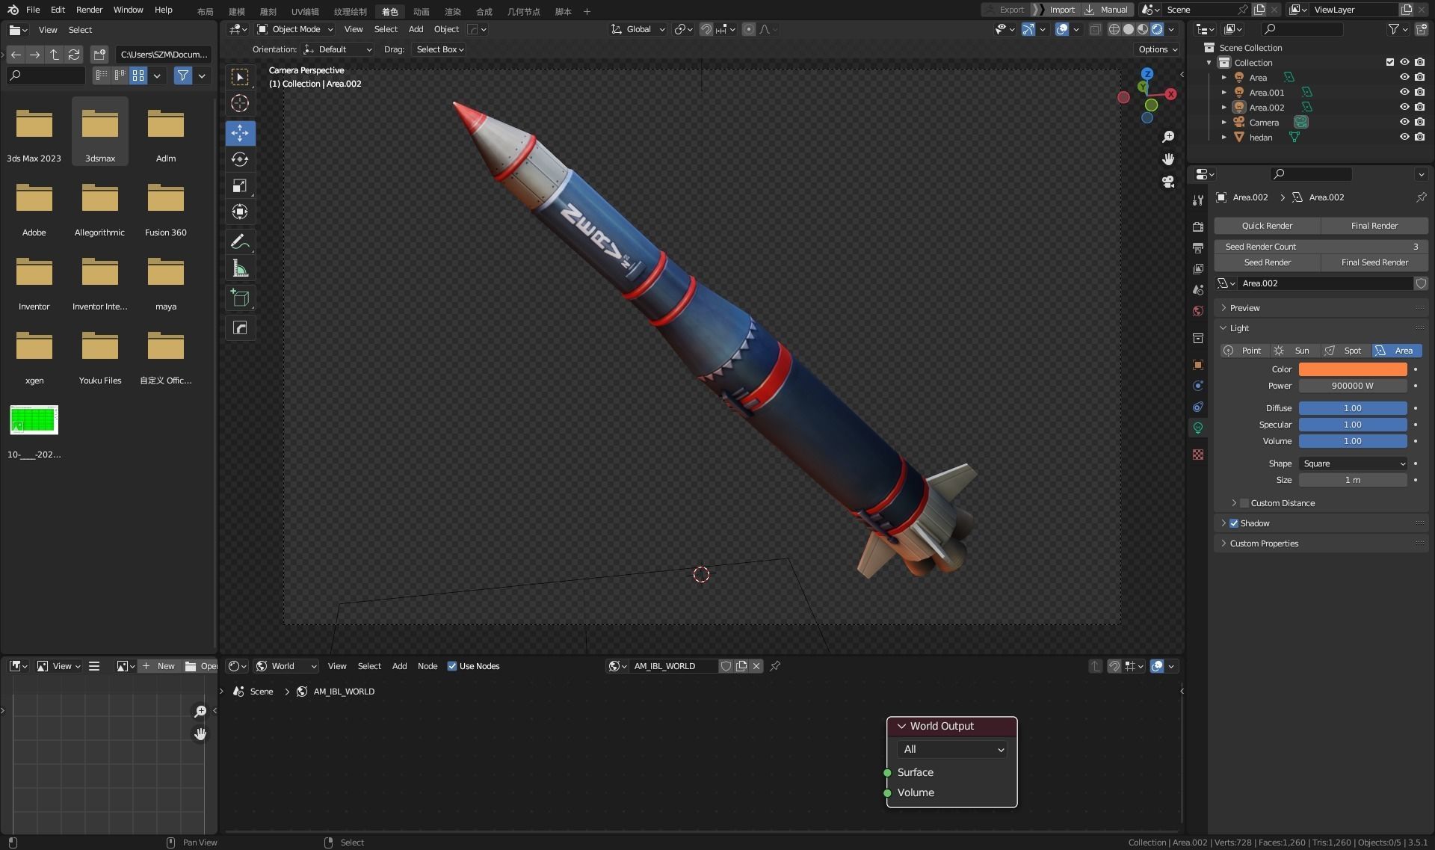The image size is (1435, 850).
Task: Open the World properties tab icon
Action: click(x=1198, y=311)
